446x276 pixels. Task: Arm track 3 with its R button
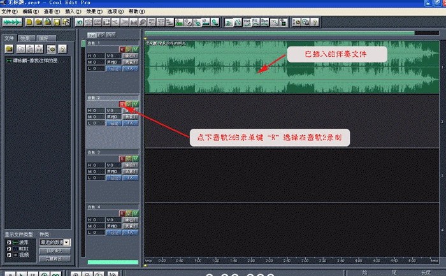click(122, 159)
